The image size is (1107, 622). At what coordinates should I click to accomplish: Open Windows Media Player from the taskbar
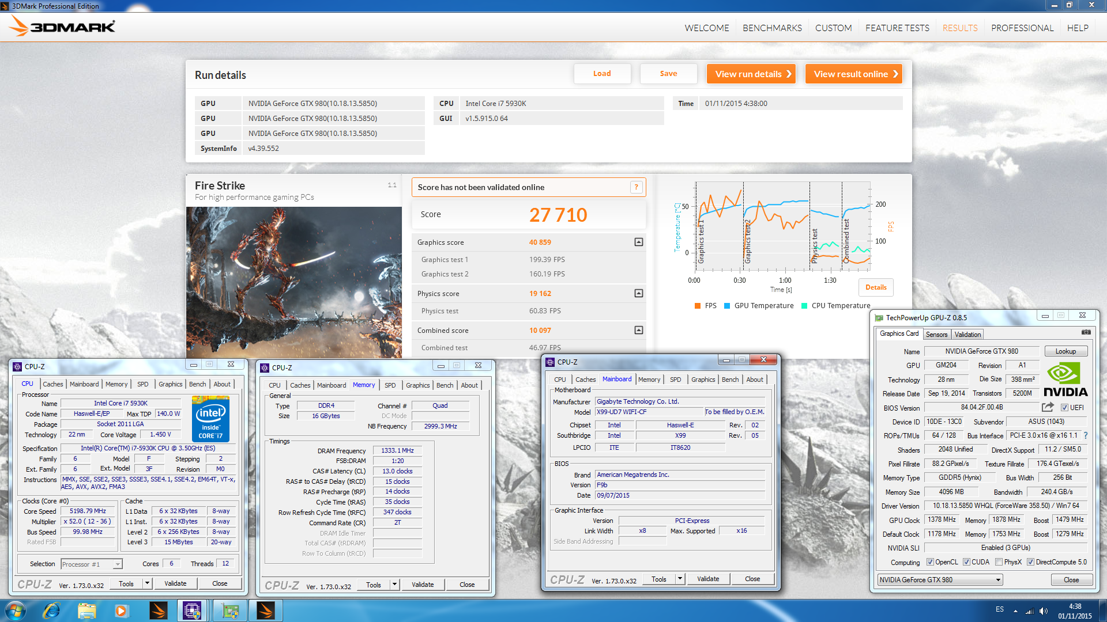point(121,610)
